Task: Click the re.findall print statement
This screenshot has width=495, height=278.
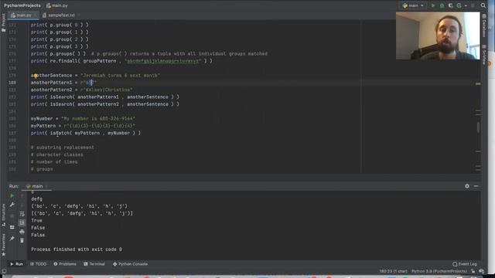Action: click(x=121, y=61)
